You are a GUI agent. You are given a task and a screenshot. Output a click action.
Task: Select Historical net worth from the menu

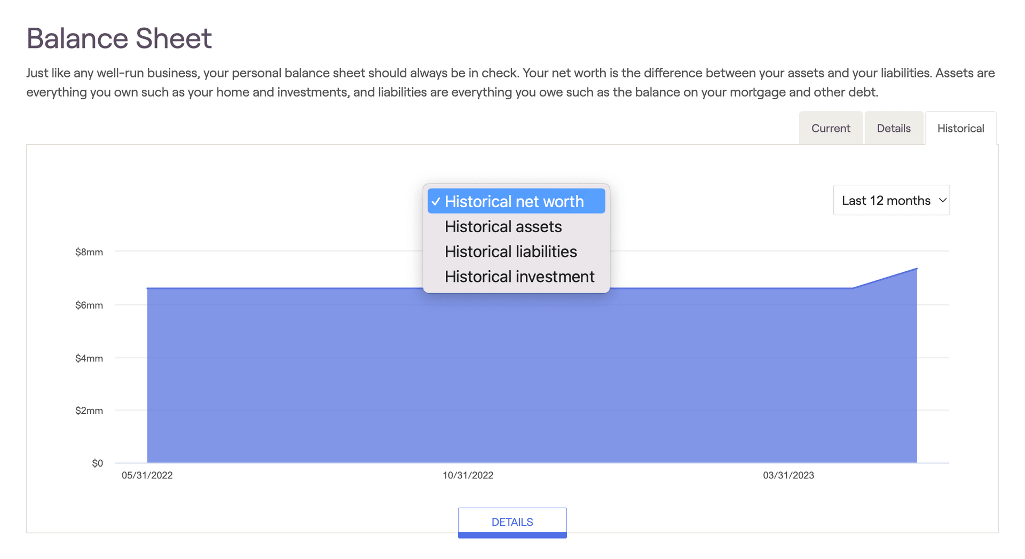coord(514,201)
